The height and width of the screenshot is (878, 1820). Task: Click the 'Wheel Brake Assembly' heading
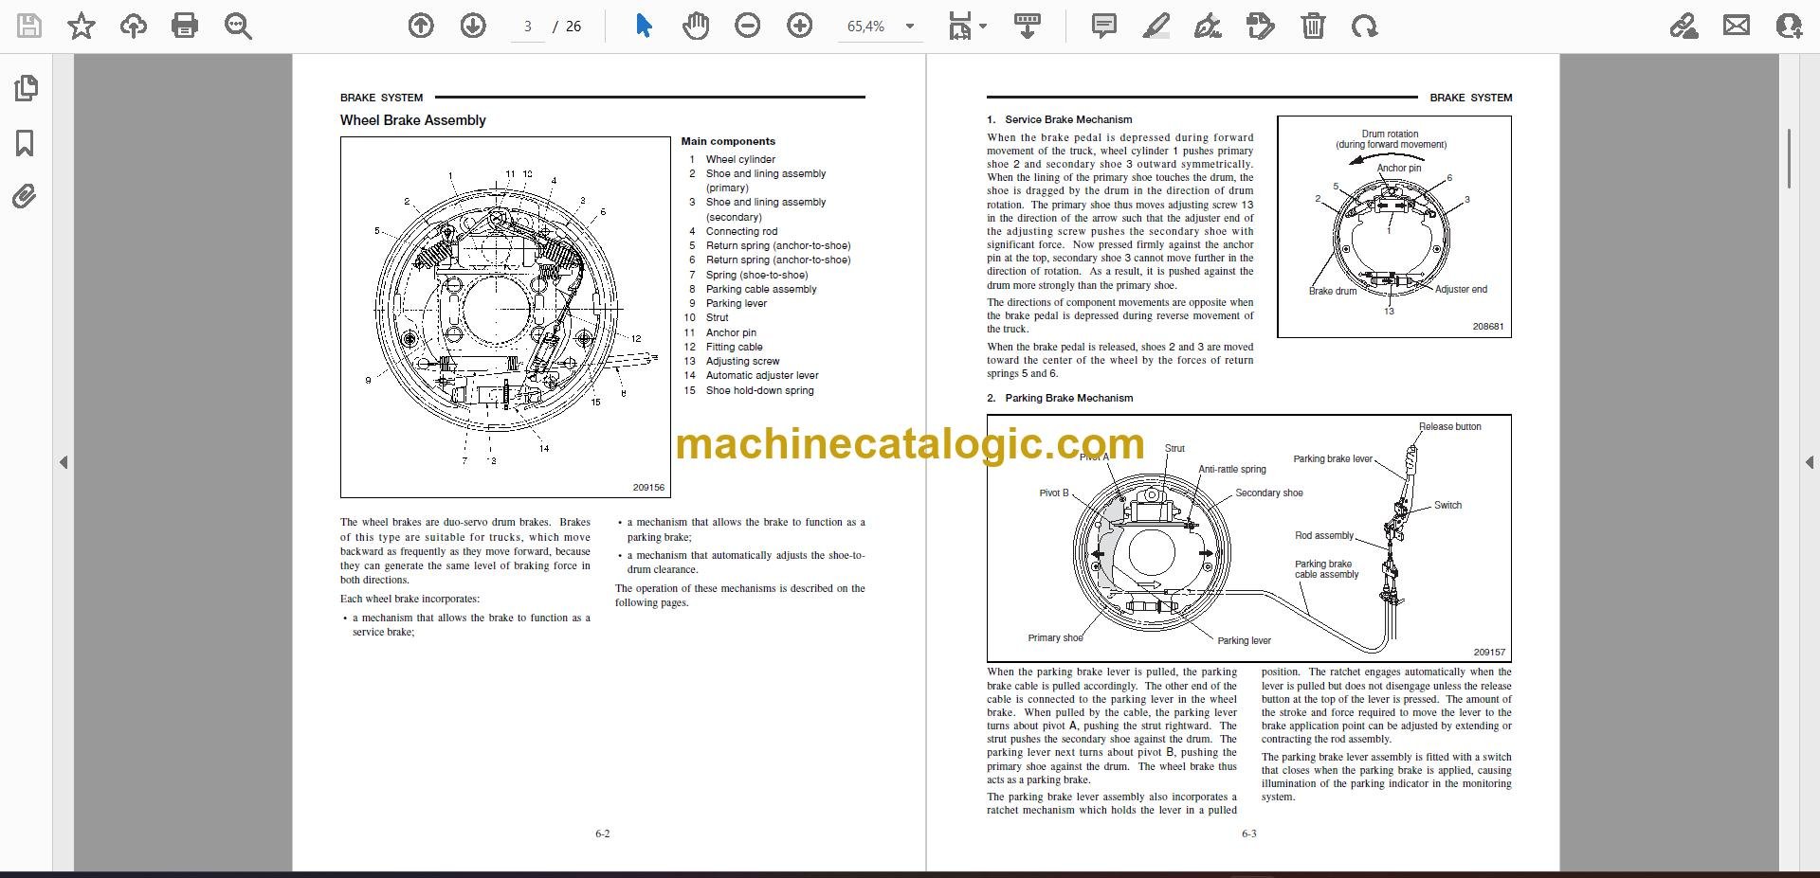point(412,120)
